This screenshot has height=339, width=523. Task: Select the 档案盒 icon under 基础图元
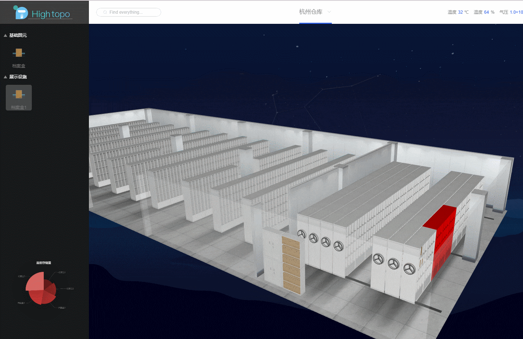(x=18, y=53)
